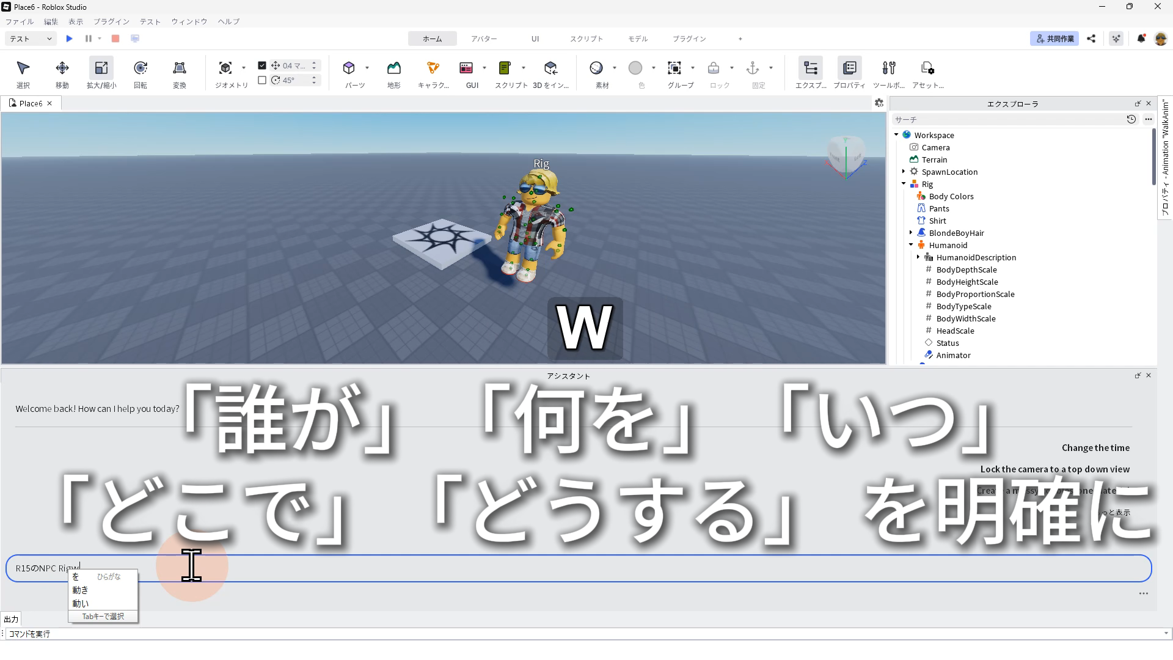The width and height of the screenshot is (1173, 660).
Task: Select the Move (移動) tool
Action: [62, 68]
